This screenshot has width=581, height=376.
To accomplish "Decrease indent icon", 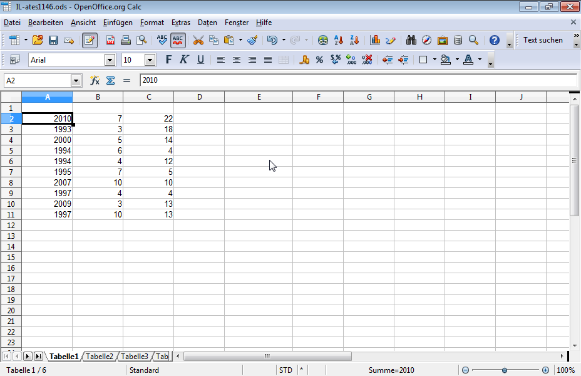I will [x=388, y=60].
